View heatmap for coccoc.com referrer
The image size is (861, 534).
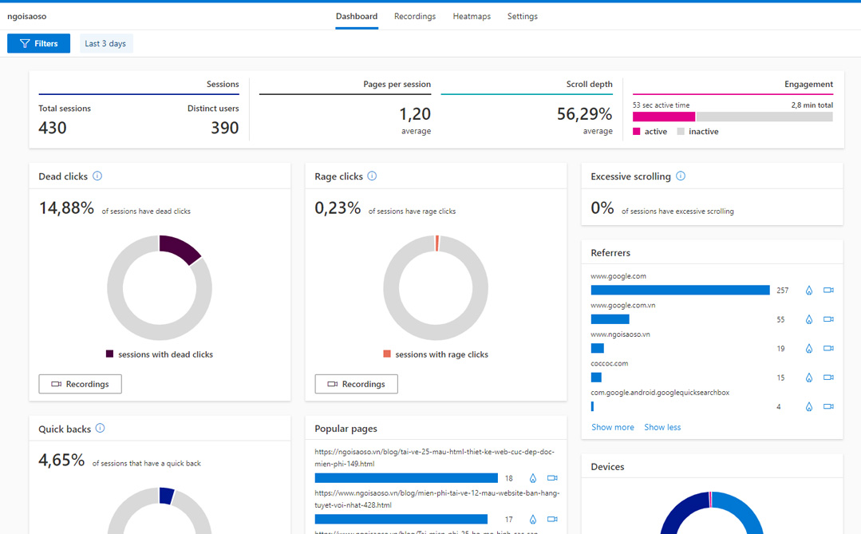coord(808,378)
